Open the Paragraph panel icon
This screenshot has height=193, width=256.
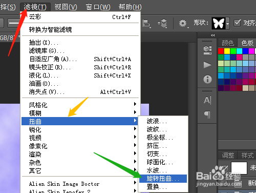point(207,114)
